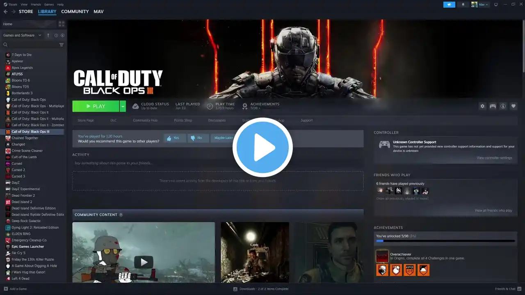
Task: Open the Discussions link
Action: tap(217, 120)
